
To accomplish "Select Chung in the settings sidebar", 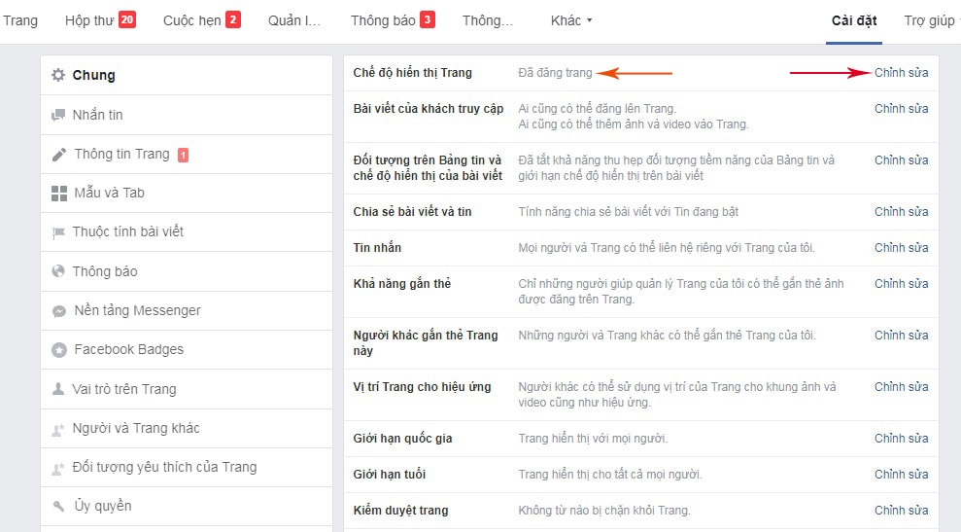I will [x=187, y=75].
